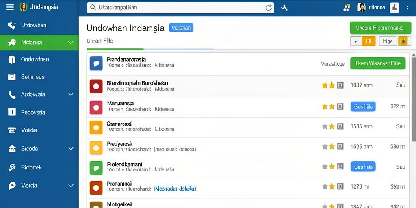Screen dimensions: 416x208
Task: Click the 1585 arm value
Action: point(361,127)
